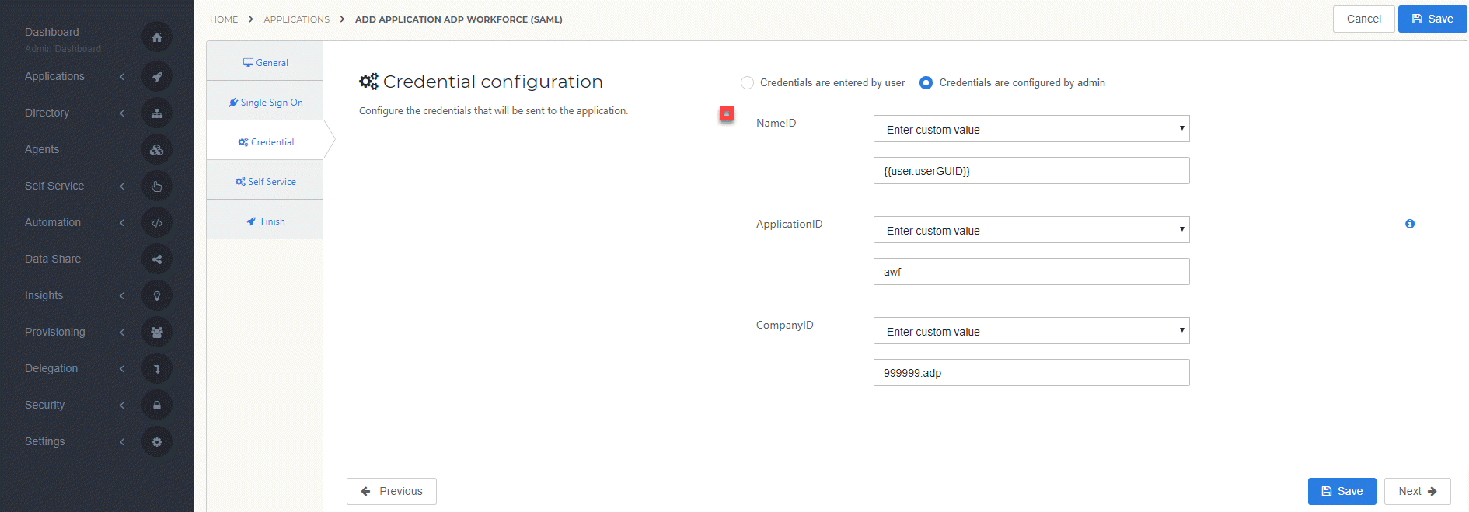This screenshot has width=1469, height=512.
Task: Select Credentials are entered by user
Action: (747, 82)
